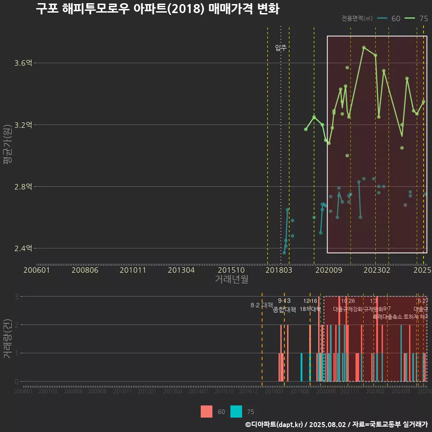The height and width of the screenshot is (432, 432).
Task: Click '201803' tick on price chart x-axis
Action: tap(279, 270)
